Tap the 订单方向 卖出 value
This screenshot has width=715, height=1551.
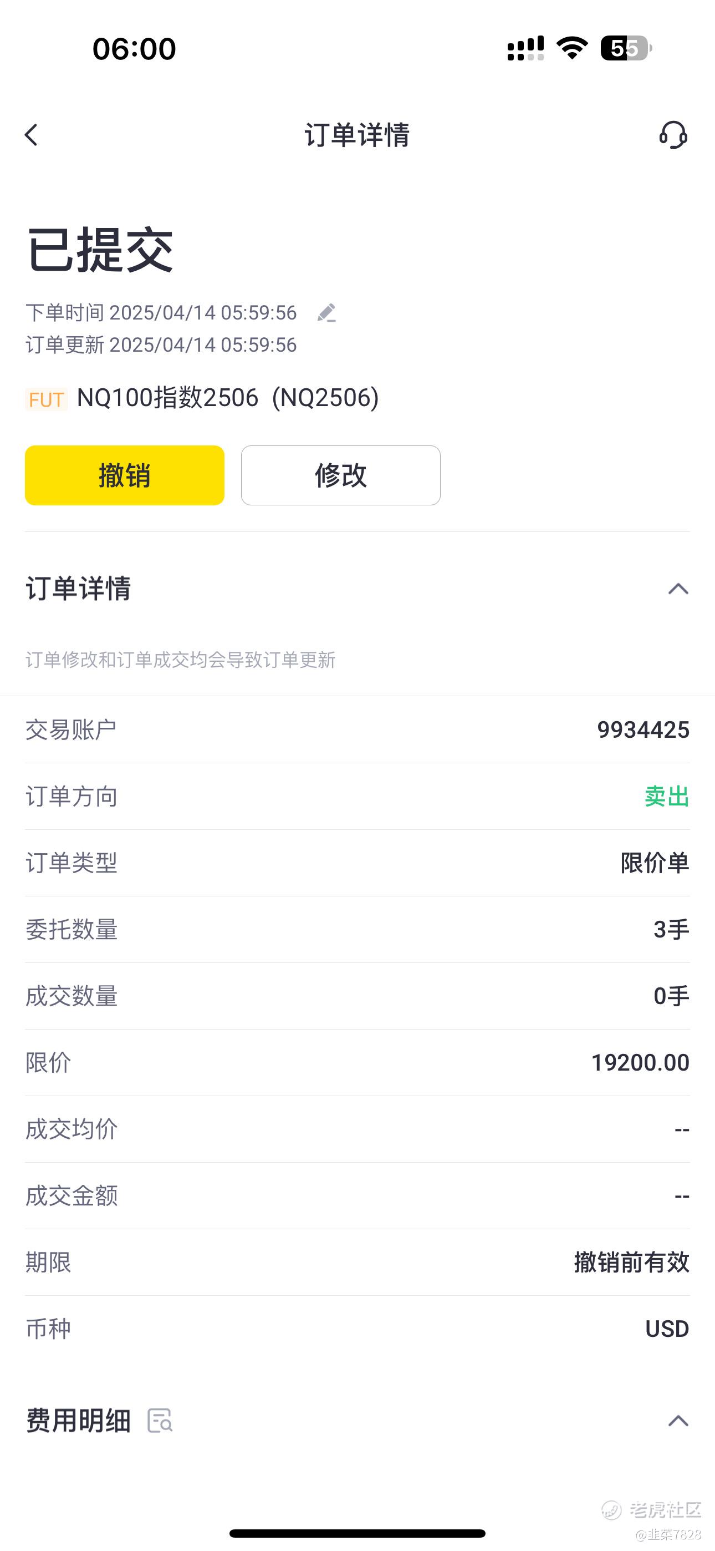pyautogui.click(x=666, y=797)
